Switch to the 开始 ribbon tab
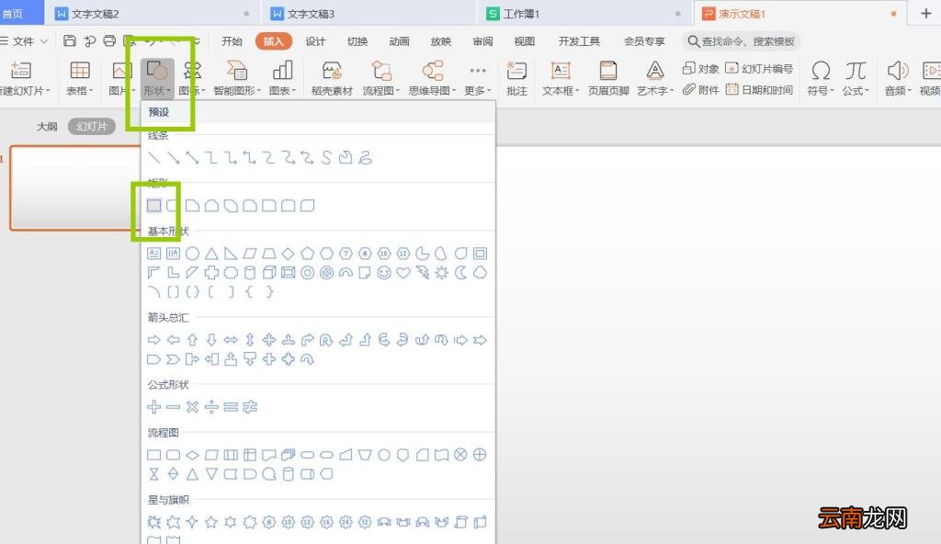Viewport: 941px width, 544px height. coord(232,41)
